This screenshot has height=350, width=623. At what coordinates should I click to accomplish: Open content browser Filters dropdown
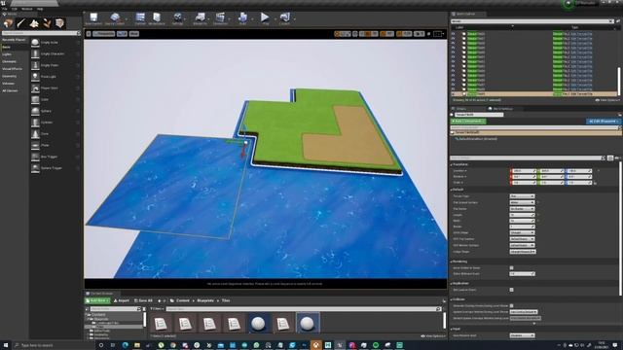click(158, 309)
